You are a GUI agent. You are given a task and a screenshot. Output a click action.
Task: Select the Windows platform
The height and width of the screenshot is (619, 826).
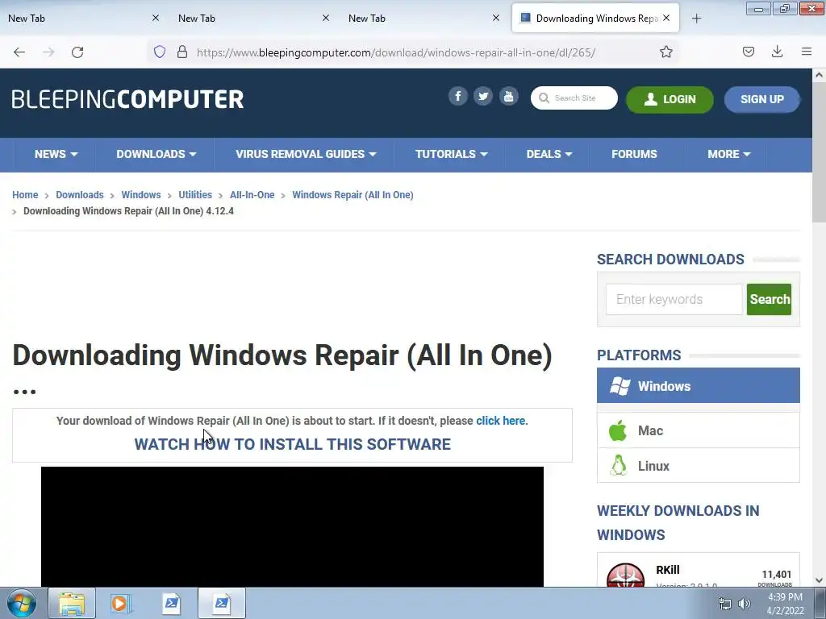pyautogui.click(x=698, y=386)
